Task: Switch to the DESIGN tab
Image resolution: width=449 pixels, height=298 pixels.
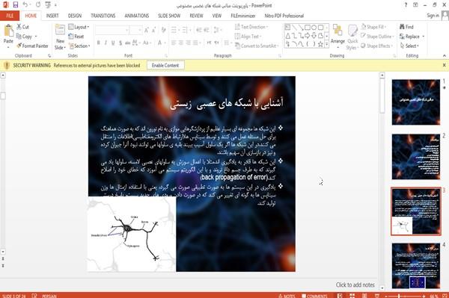Action: [74, 16]
